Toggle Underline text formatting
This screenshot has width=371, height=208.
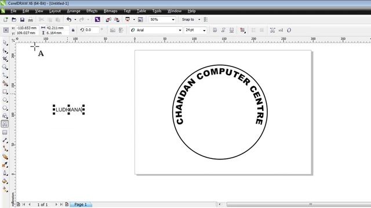click(x=232, y=30)
